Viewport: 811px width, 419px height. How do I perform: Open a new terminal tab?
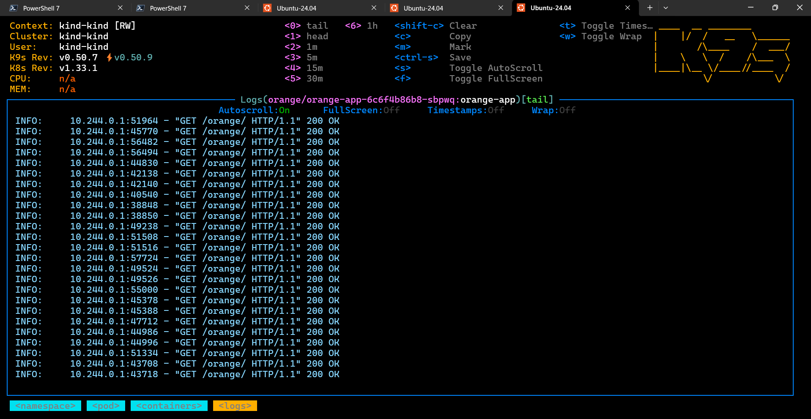point(650,8)
